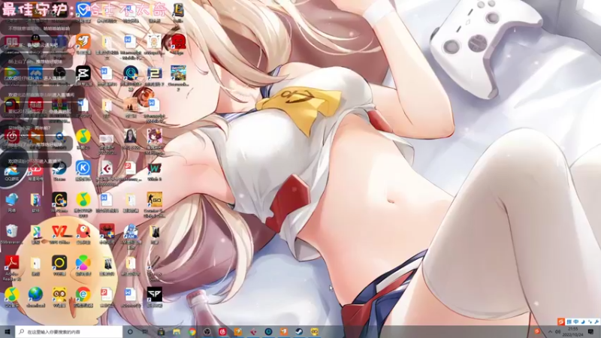Open the clock and date flyout
The height and width of the screenshot is (338, 601).
click(x=573, y=331)
